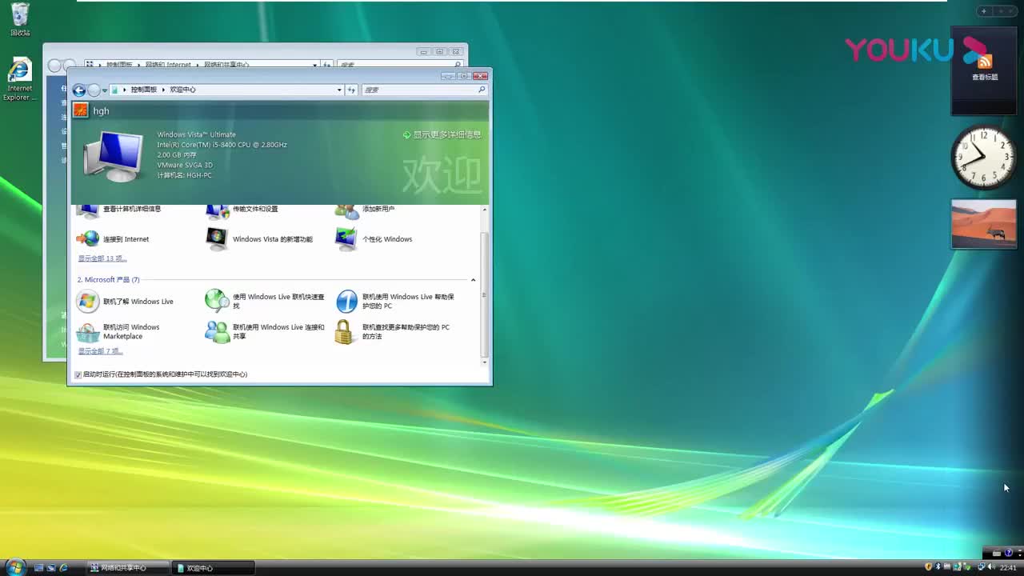Screen dimensions: 1024x576
Task: Open the Recycle Bin desktop icon
Action: [x=20, y=19]
